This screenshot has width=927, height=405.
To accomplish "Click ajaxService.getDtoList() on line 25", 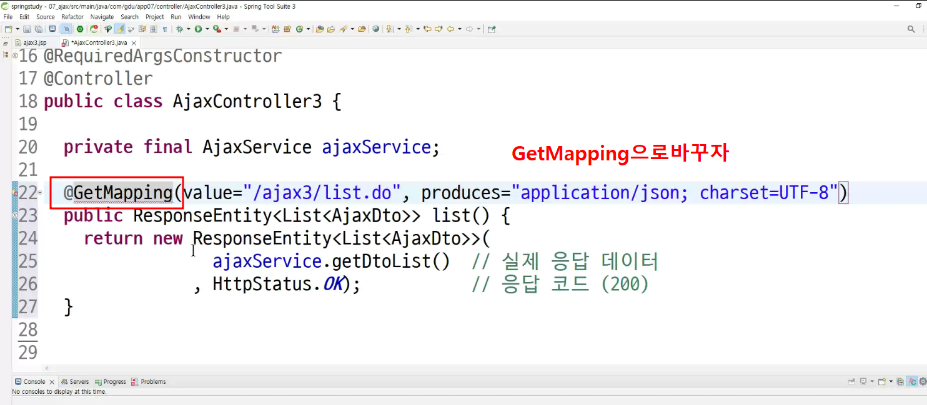I will (331, 261).
